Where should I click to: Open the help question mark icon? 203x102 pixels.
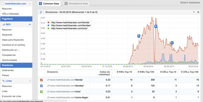tap(194, 12)
